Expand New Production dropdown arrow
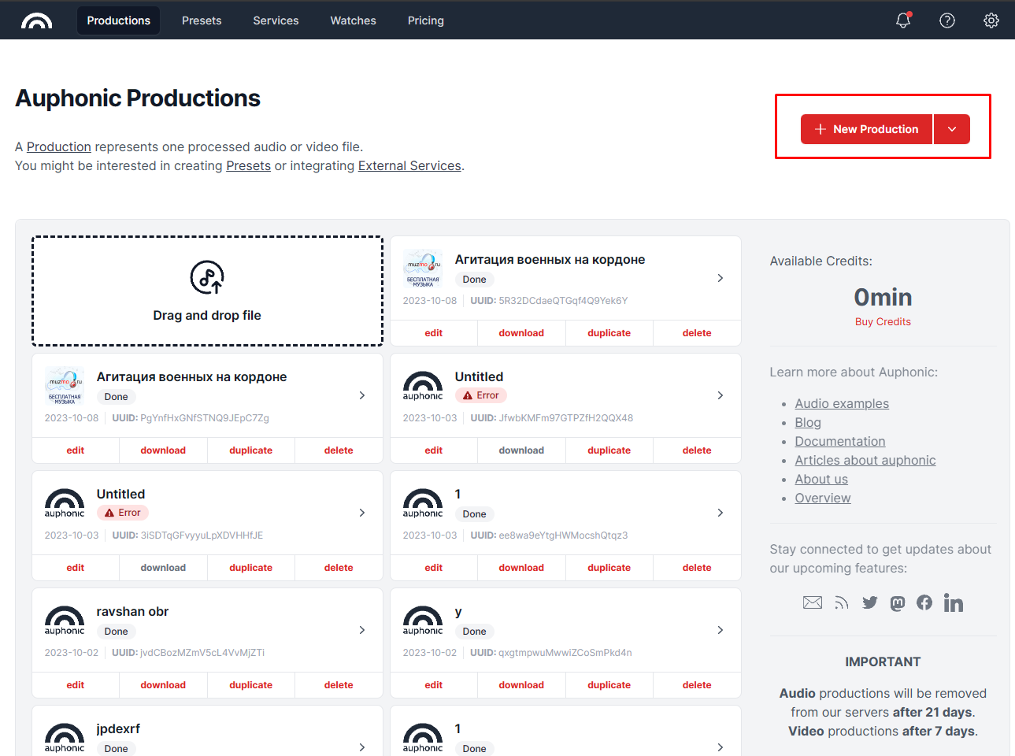The image size is (1015, 756). coord(952,129)
